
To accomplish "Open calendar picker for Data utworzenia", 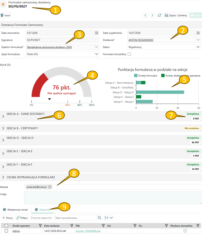I will coord(97,33).
